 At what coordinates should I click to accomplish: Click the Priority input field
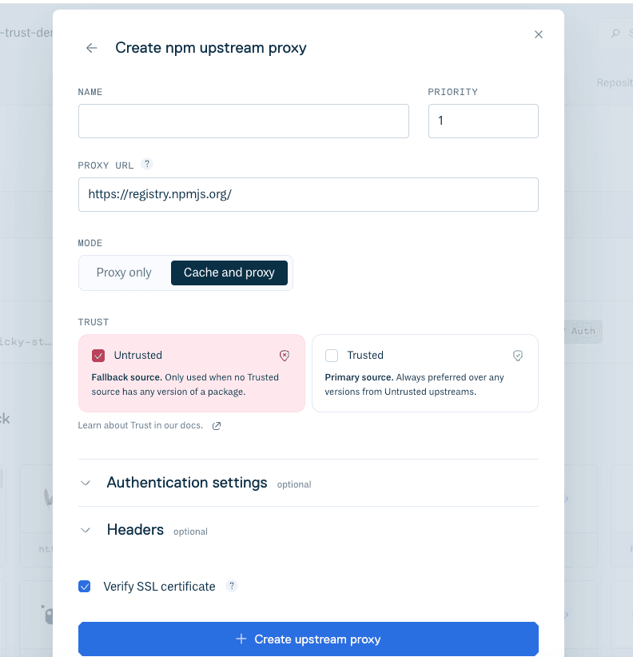point(483,121)
